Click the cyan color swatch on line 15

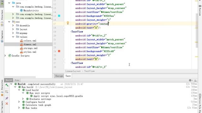59,16
